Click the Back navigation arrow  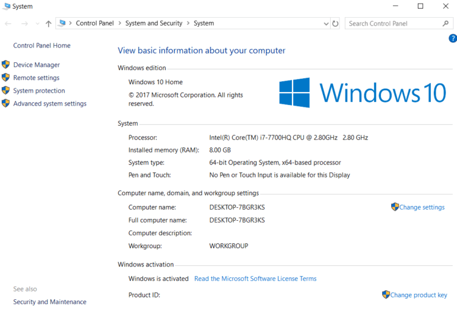click(8, 24)
